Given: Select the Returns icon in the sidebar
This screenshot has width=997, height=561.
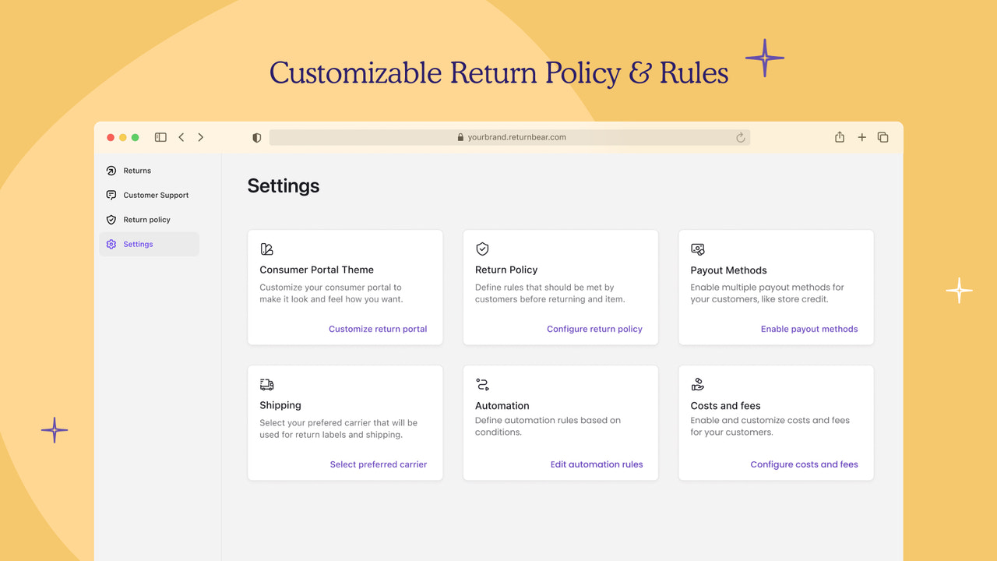Looking at the screenshot, I should pyautogui.click(x=111, y=170).
